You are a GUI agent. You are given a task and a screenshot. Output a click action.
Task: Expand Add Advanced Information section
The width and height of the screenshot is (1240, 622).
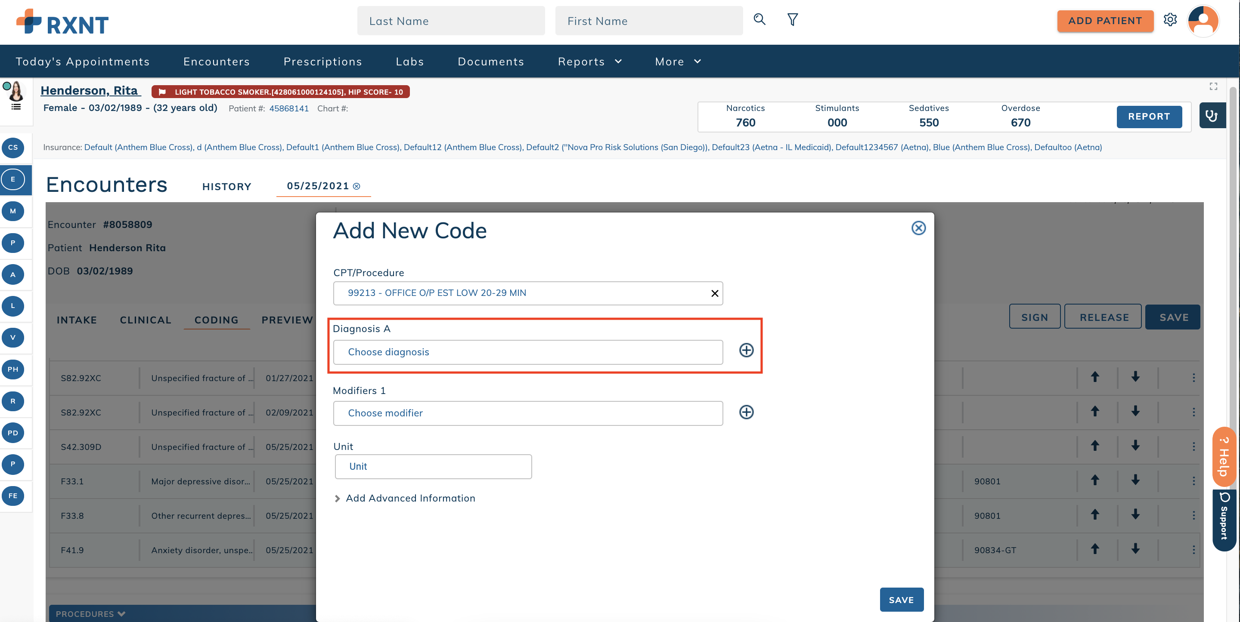[404, 499]
